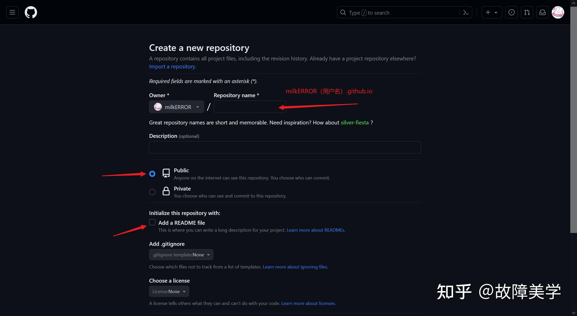Open the Issues icon in the header
This screenshot has height=316, width=577.
tap(511, 12)
